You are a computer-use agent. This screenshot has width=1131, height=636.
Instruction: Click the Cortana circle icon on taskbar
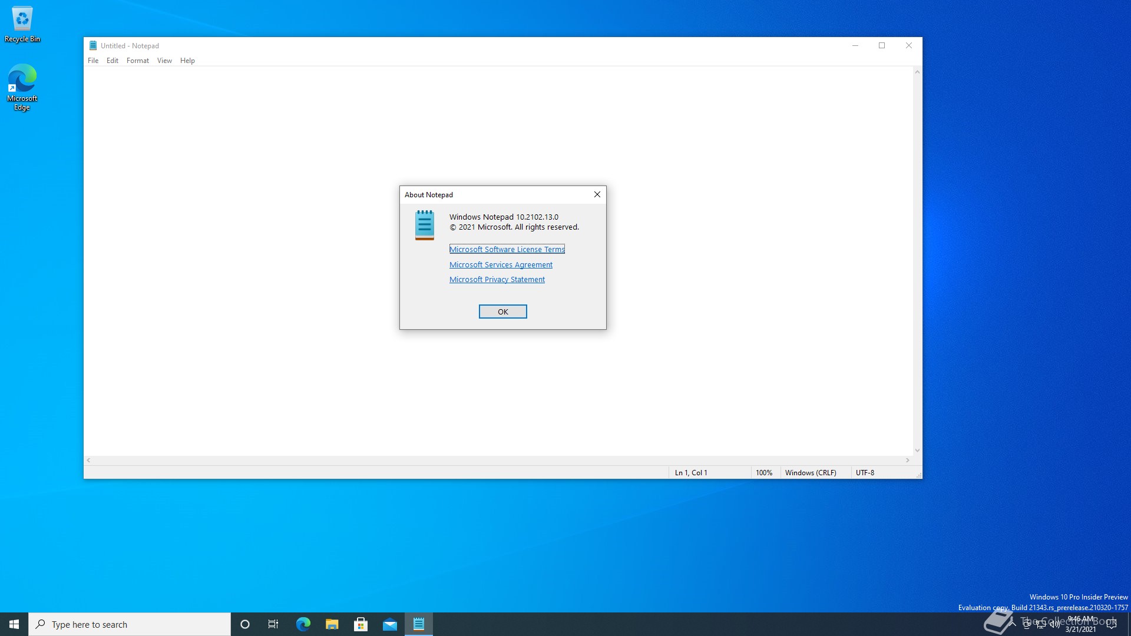(x=245, y=624)
